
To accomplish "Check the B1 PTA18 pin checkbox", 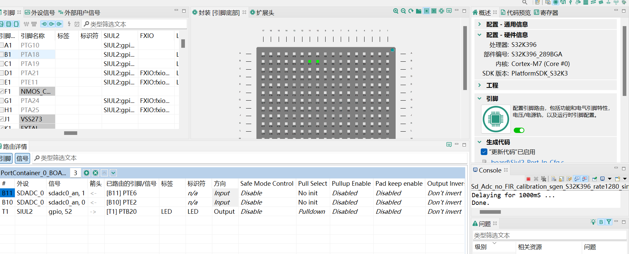I will click(1, 54).
